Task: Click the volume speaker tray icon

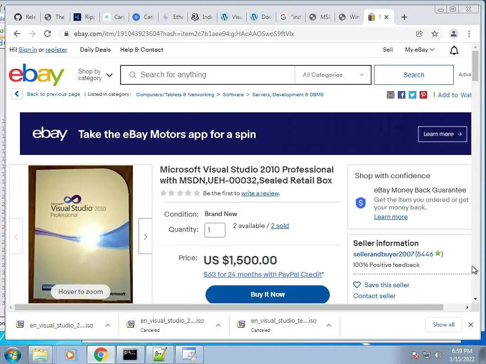Action: 438,355
